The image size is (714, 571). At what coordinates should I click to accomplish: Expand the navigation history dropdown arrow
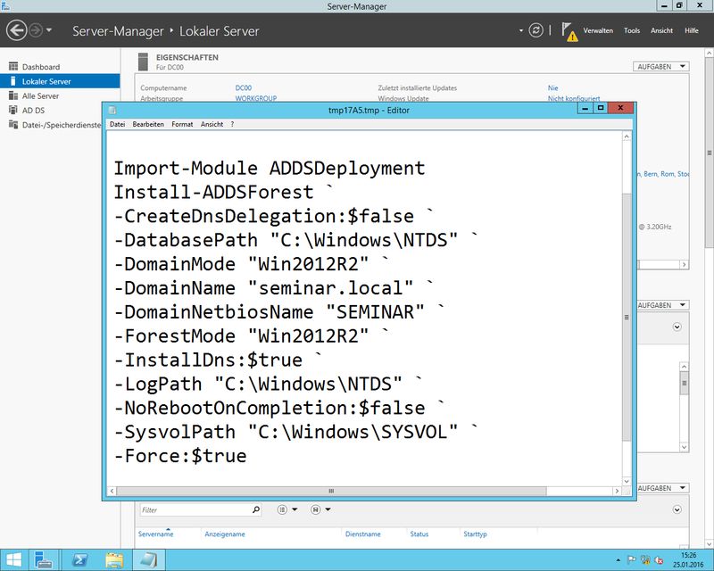coord(49,31)
